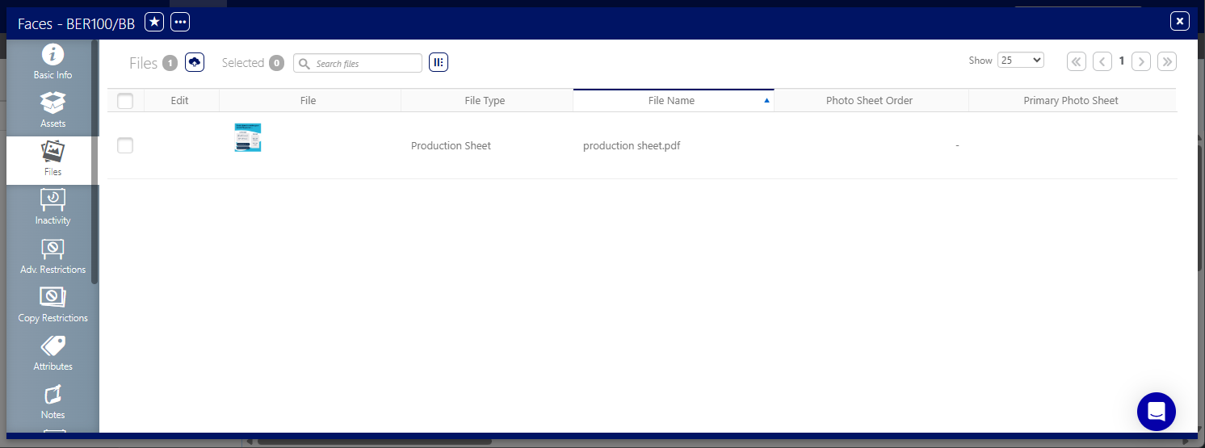Viewport: 1205px width, 448px height.
Task: Open the Attributes section
Action: 52,354
